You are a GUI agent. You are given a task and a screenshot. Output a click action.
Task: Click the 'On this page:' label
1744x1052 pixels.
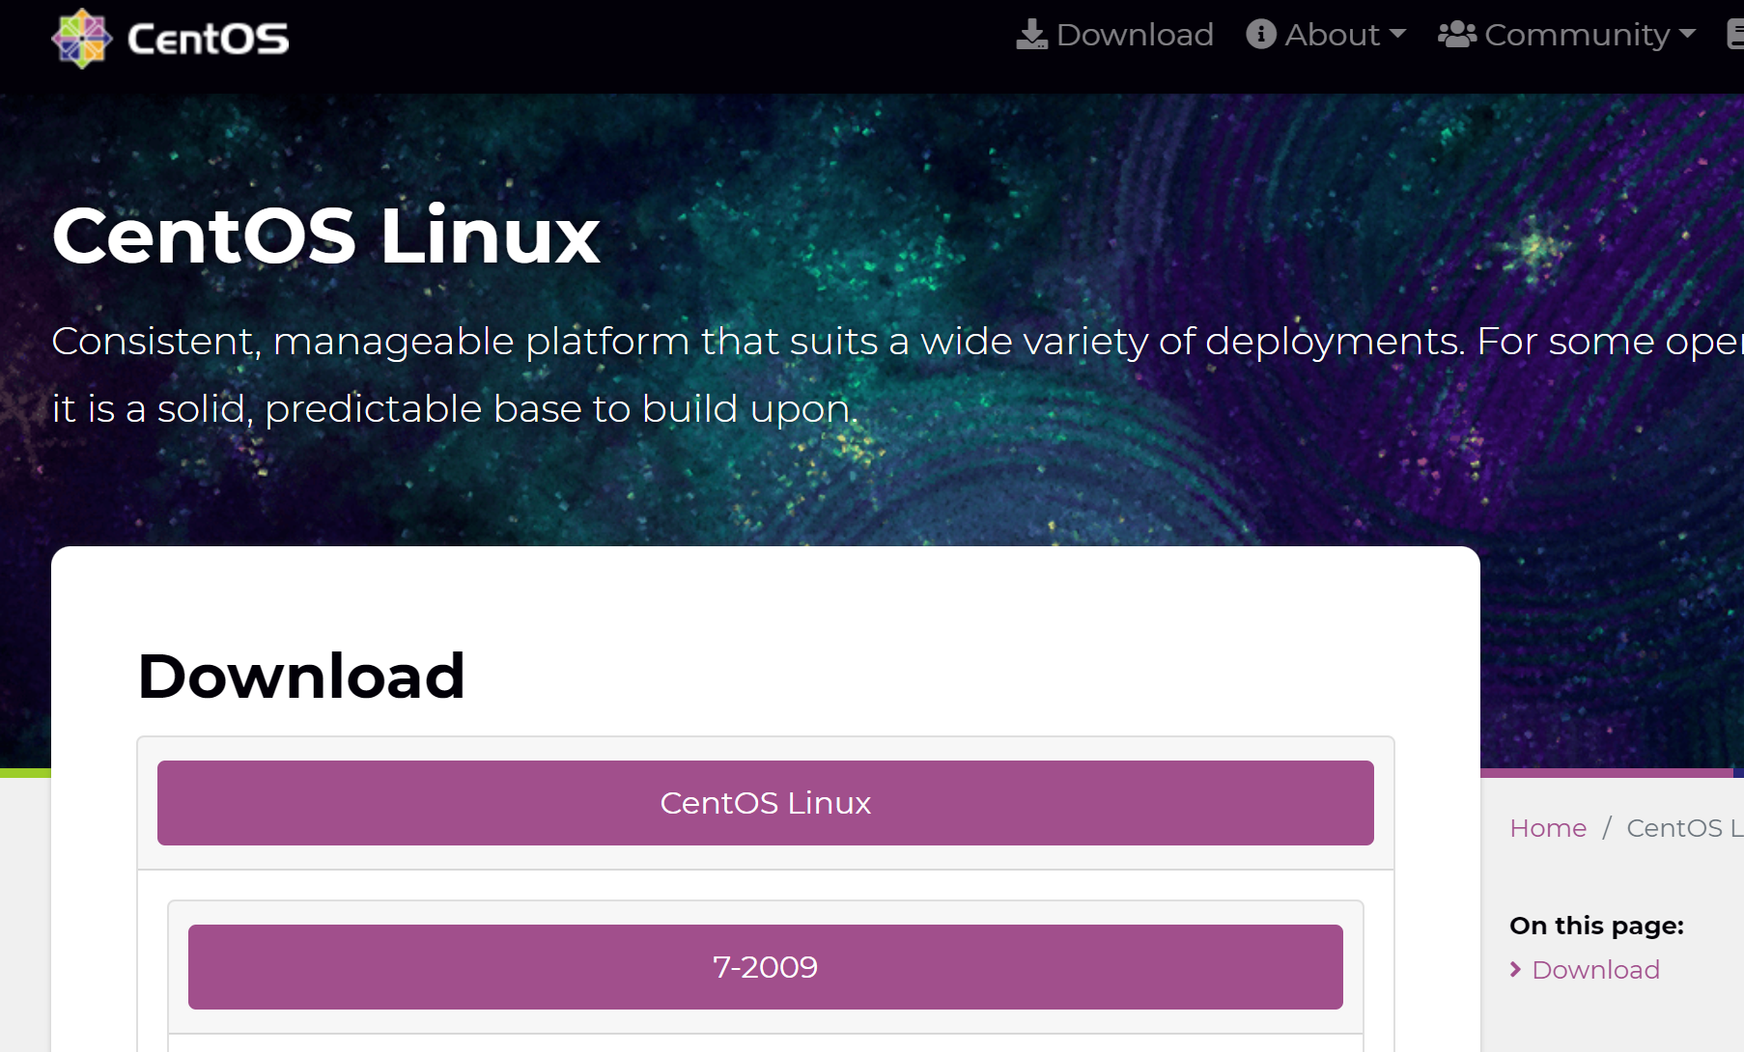[x=1597, y=926]
